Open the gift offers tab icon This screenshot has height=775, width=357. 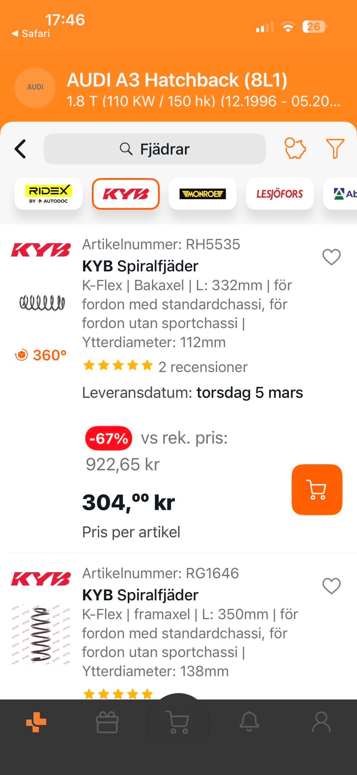tap(107, 722)
